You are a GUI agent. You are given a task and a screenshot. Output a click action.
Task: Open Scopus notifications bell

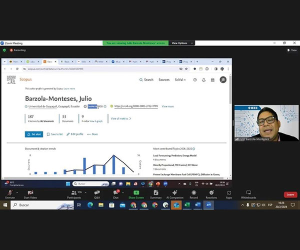[x=204, y=80]
